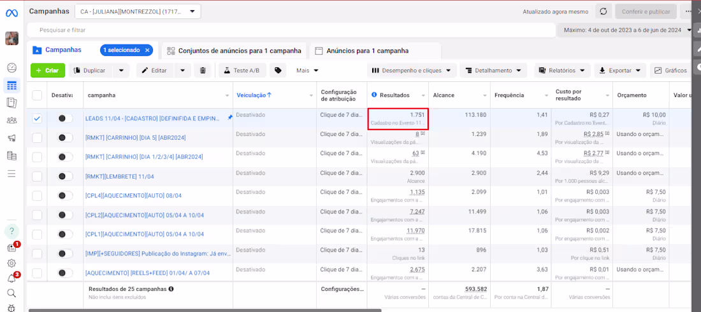
Task: Open Account overview gauge icon
Action: (x=11, y=68)
